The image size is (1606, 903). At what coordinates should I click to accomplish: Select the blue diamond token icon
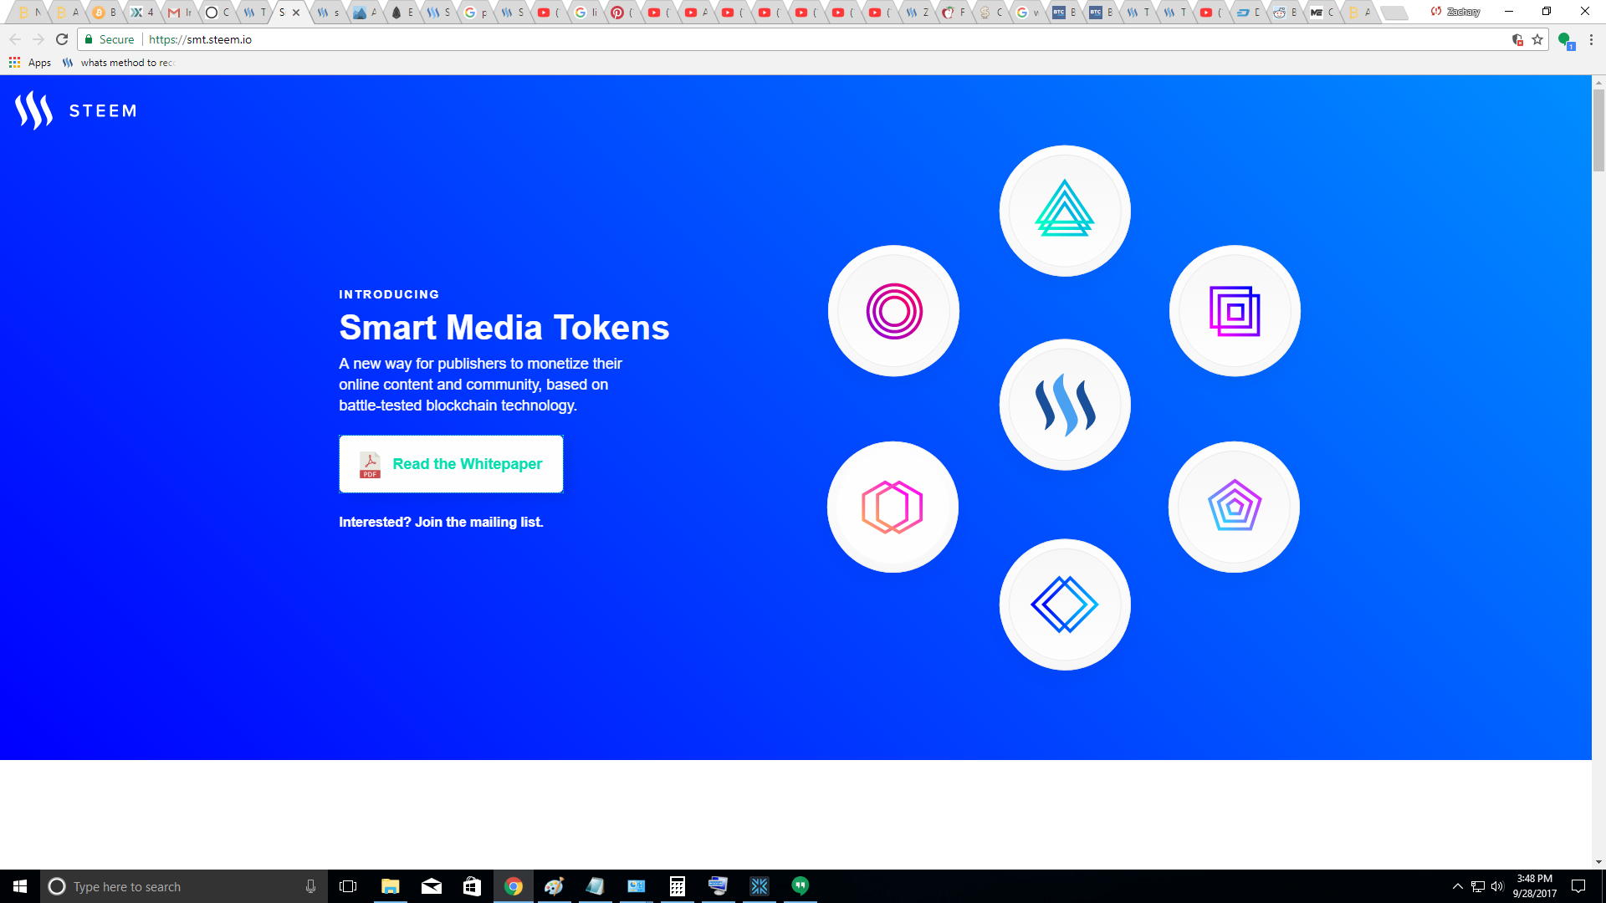click(x=1065, y=605)
